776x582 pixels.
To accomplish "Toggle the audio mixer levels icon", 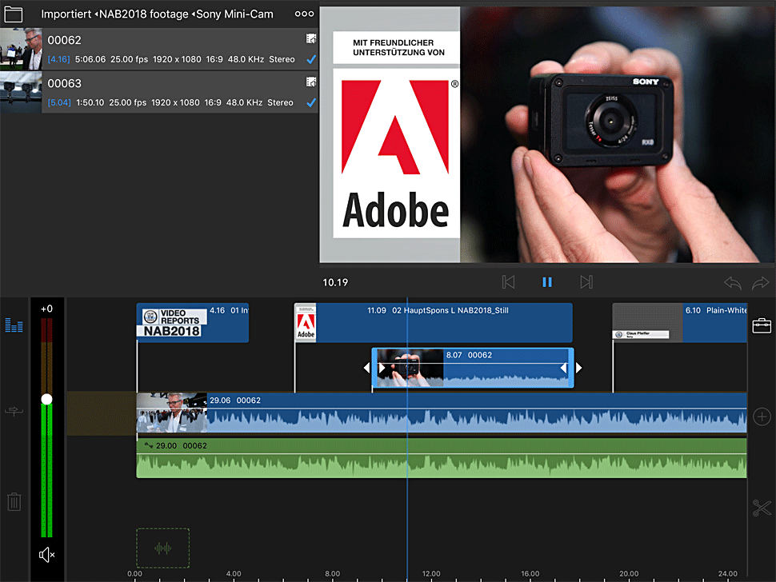I will pyautogui.click(x=14, y=325).
